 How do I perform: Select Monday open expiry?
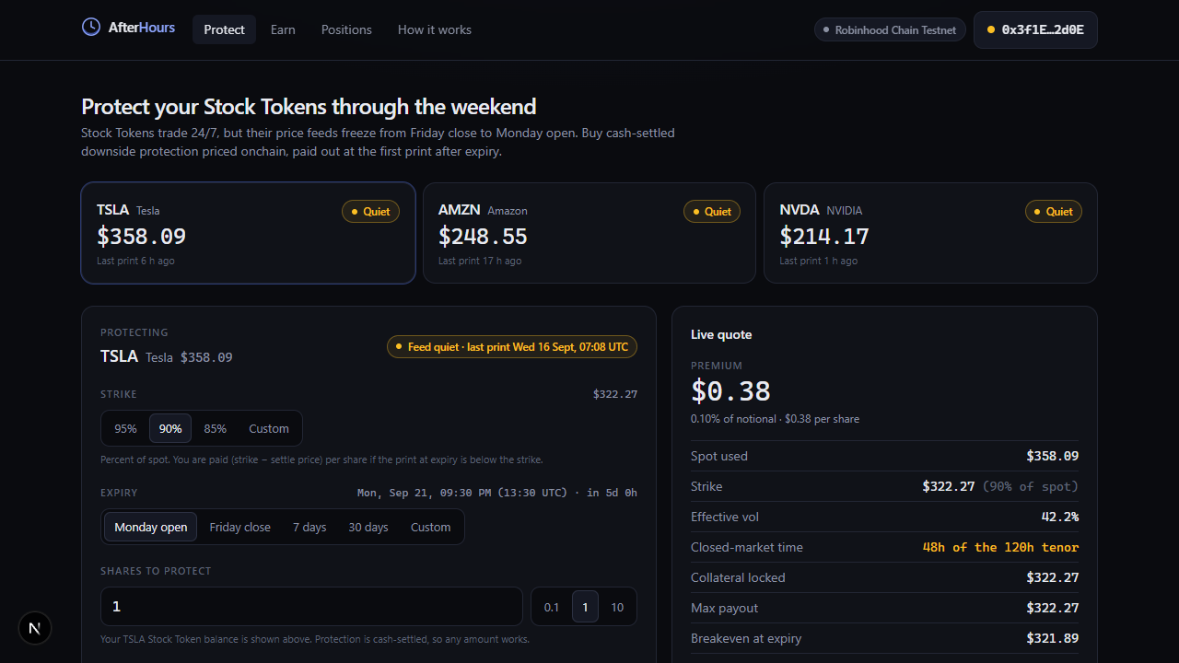pos(150,527)
